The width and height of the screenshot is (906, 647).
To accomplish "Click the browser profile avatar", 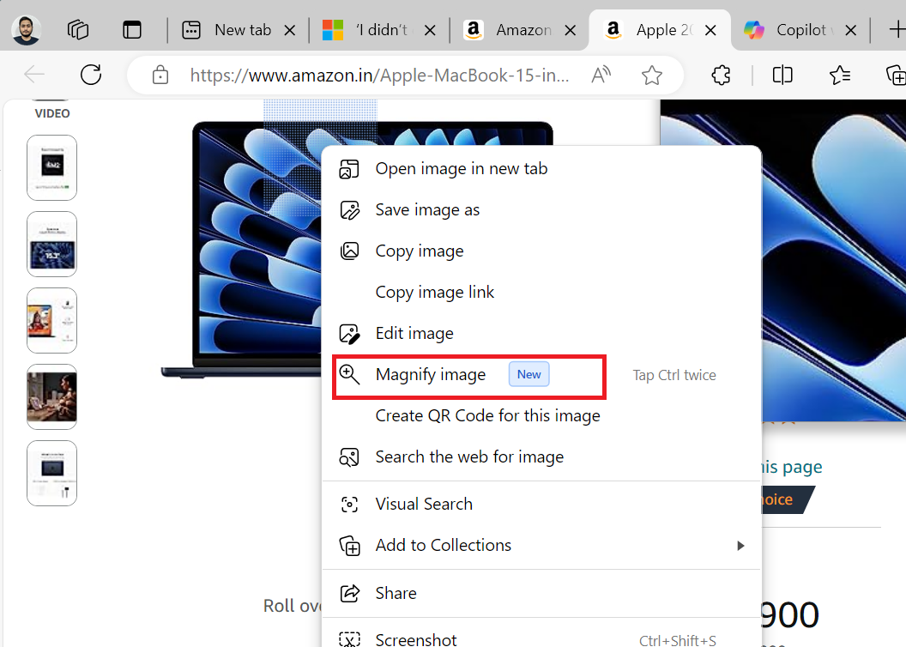I will 25,29.
